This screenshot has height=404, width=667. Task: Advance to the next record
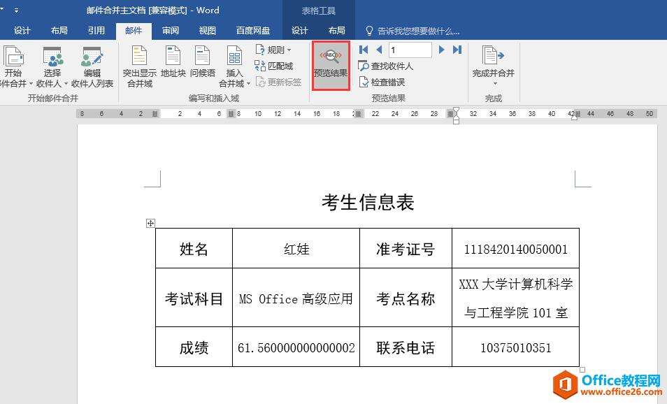coord(441,50)
